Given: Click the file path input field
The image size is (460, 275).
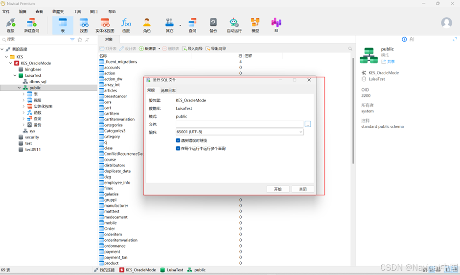Looking at the screenshot, I should pyautogui.click(x=239, y=124).
